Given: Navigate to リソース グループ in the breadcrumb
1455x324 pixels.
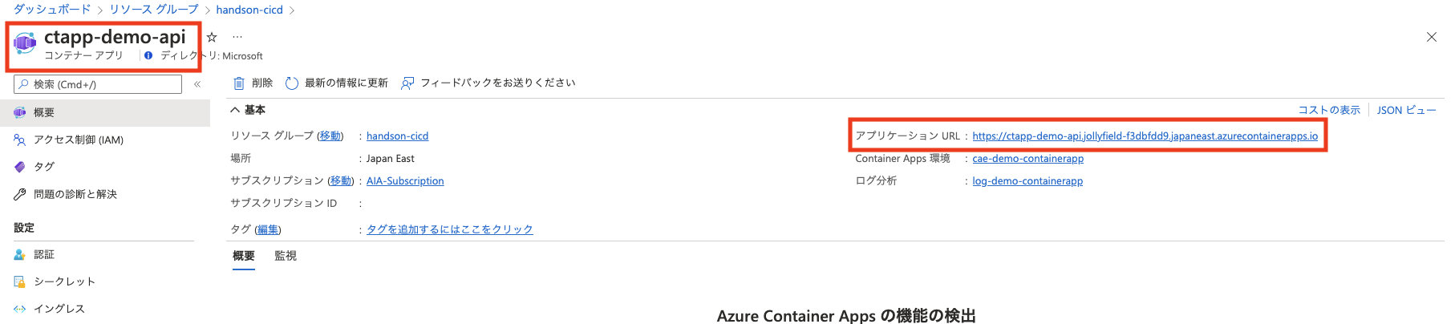Looking at the screenshot, I should (x=154, y=10).
